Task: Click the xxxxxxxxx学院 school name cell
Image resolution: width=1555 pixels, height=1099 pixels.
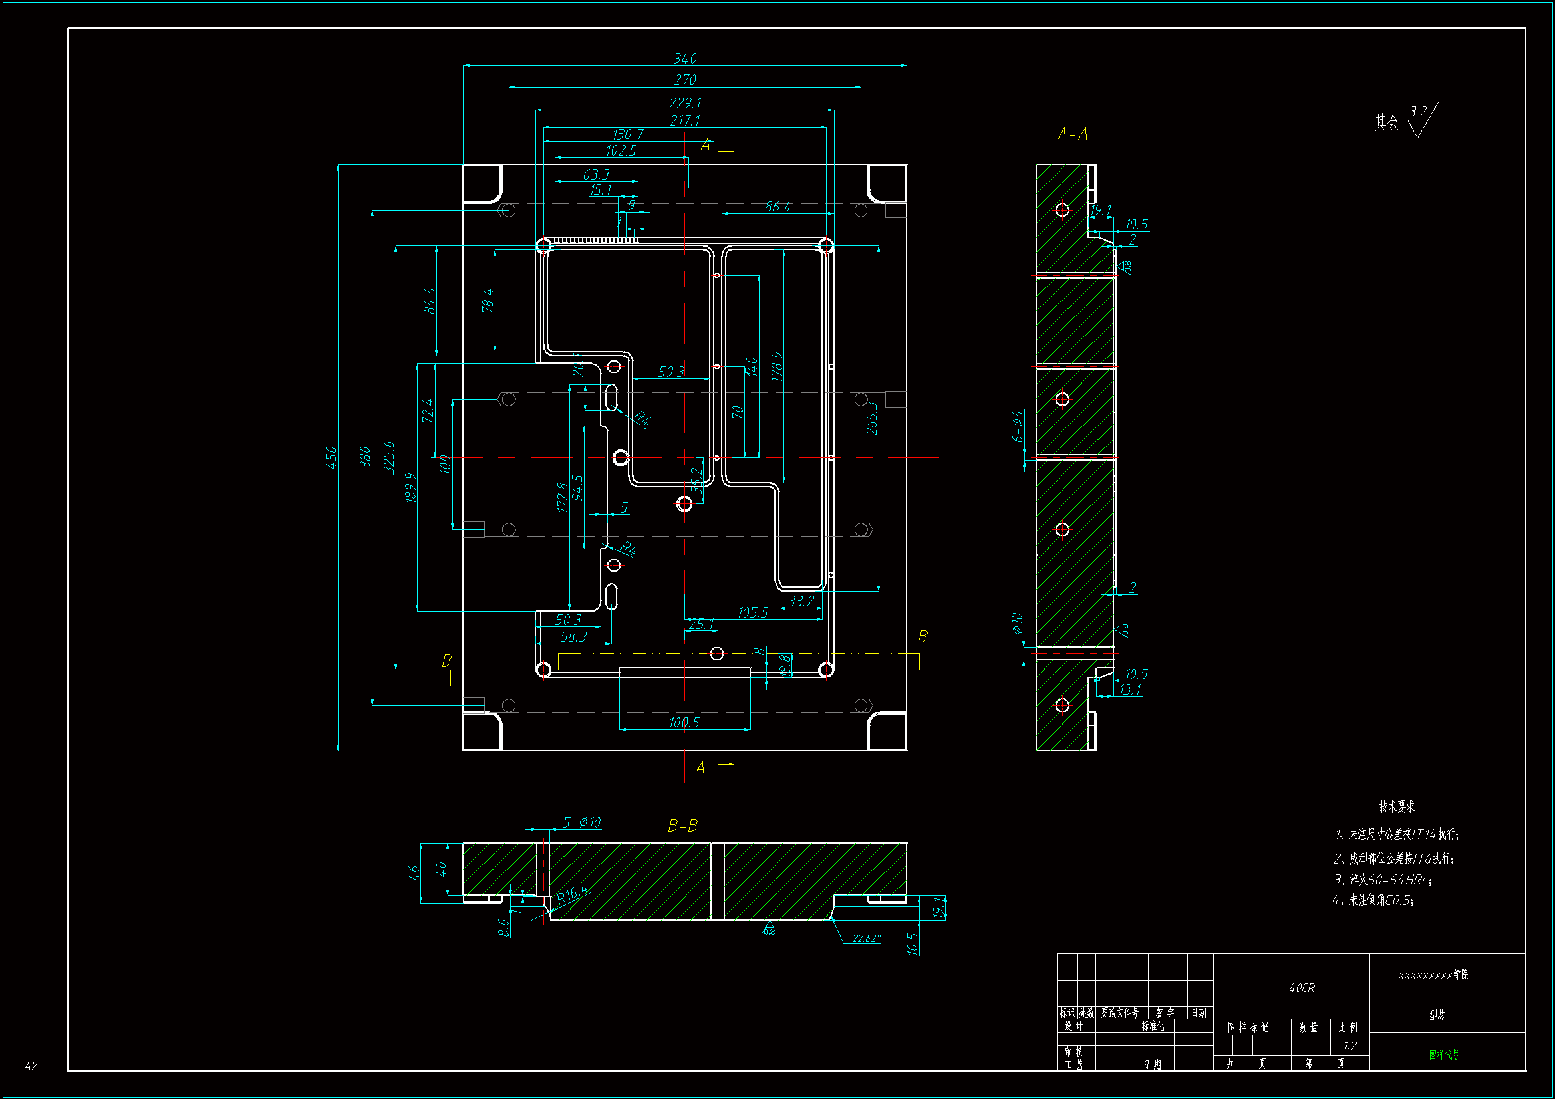Action: point(1433,975)
